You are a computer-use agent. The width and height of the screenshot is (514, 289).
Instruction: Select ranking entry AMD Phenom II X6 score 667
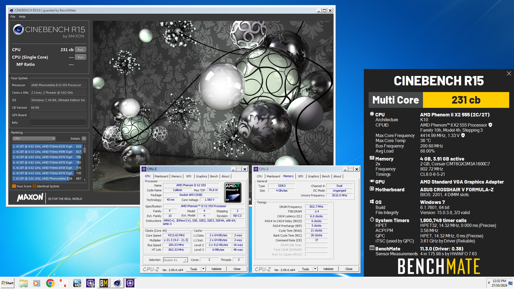coord(47,178)
